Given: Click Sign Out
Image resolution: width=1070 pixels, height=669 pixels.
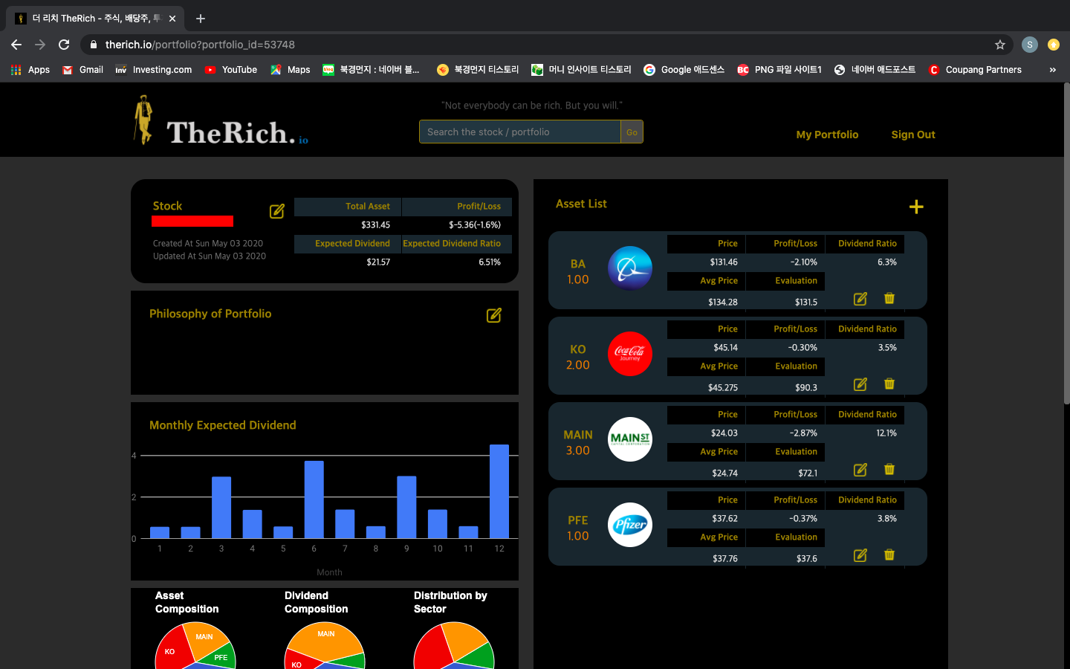Looking at the screenshot, I should point(913,135).
